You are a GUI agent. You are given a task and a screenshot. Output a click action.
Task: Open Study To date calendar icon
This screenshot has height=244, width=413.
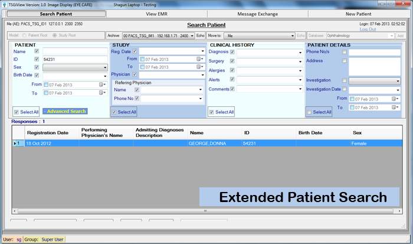(x=200, y=67)
